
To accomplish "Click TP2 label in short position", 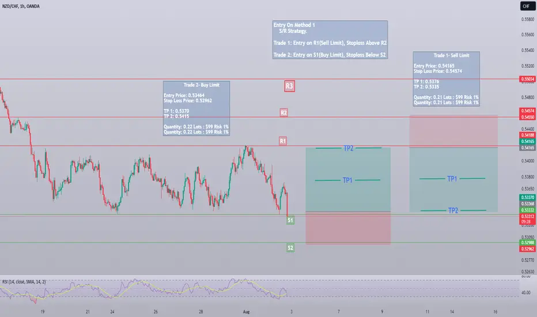I will (453, 210).
